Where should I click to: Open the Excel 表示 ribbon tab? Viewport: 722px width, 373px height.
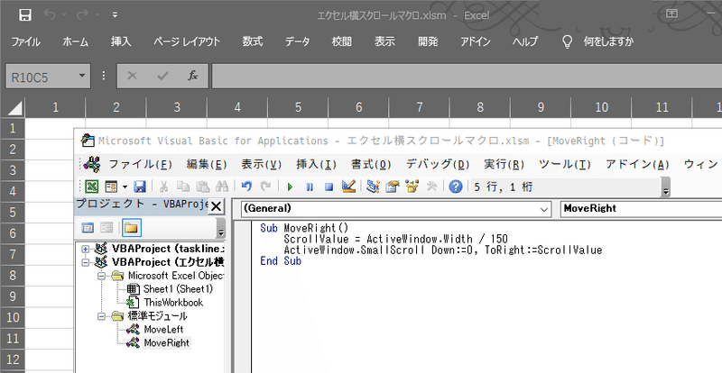tap(385, 41)
